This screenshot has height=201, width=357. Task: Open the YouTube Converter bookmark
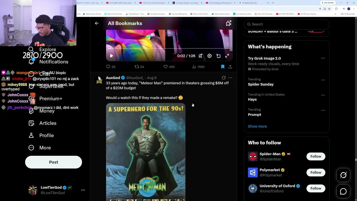click(x=156, y=14)
